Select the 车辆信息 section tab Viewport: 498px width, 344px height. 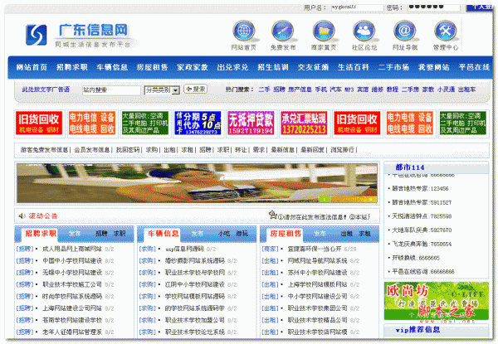tap(164, 234)
